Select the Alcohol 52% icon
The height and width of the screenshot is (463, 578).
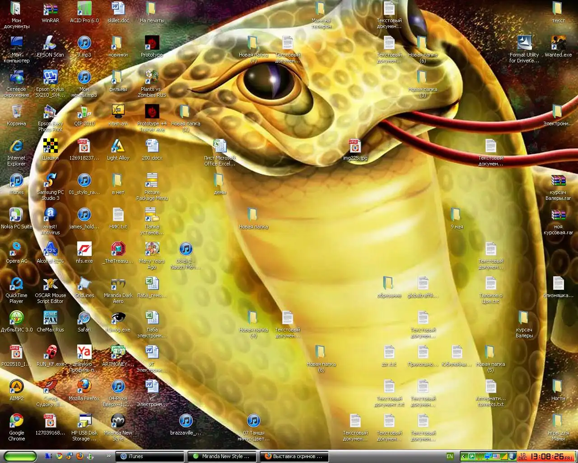point(50,250)
